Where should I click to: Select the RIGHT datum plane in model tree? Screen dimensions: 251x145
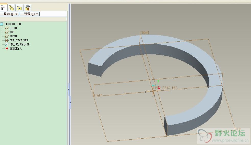coord(13,28)
